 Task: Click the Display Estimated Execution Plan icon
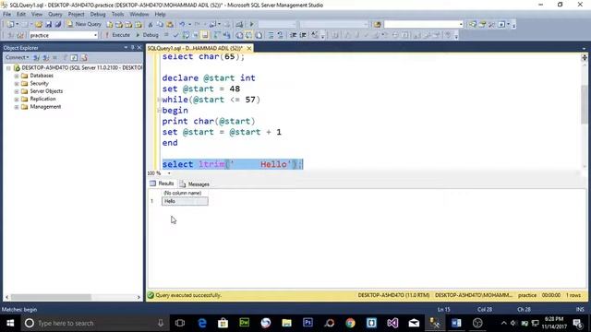(186, 35)
